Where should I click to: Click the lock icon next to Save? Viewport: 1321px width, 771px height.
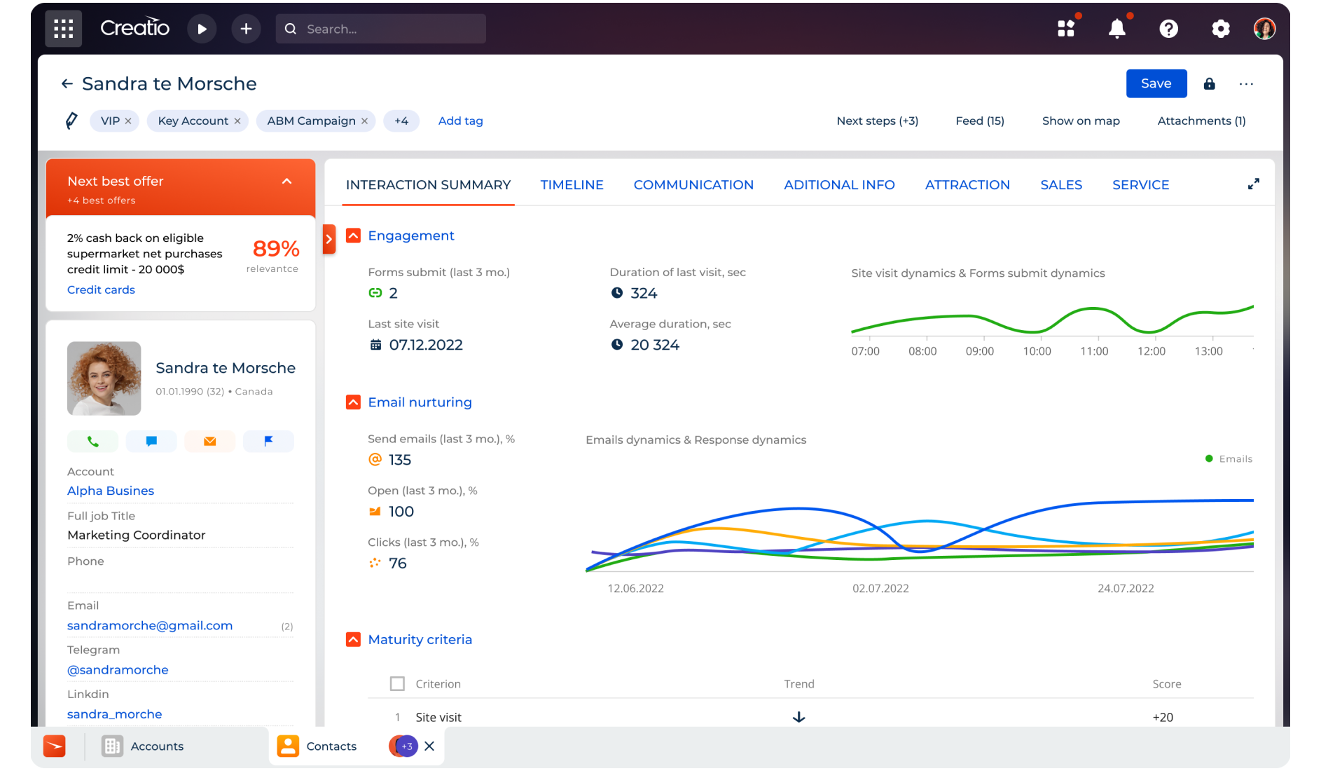[1209, 84]
